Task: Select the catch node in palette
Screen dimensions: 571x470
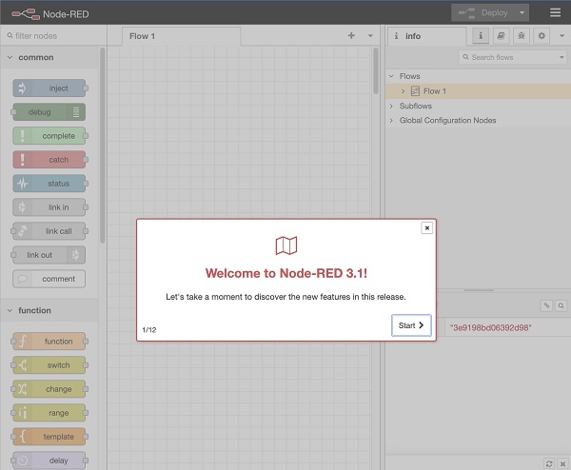Action: pos(49,160)
